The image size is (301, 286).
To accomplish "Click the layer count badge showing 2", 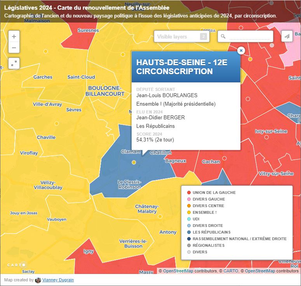I will coord(203,37).
